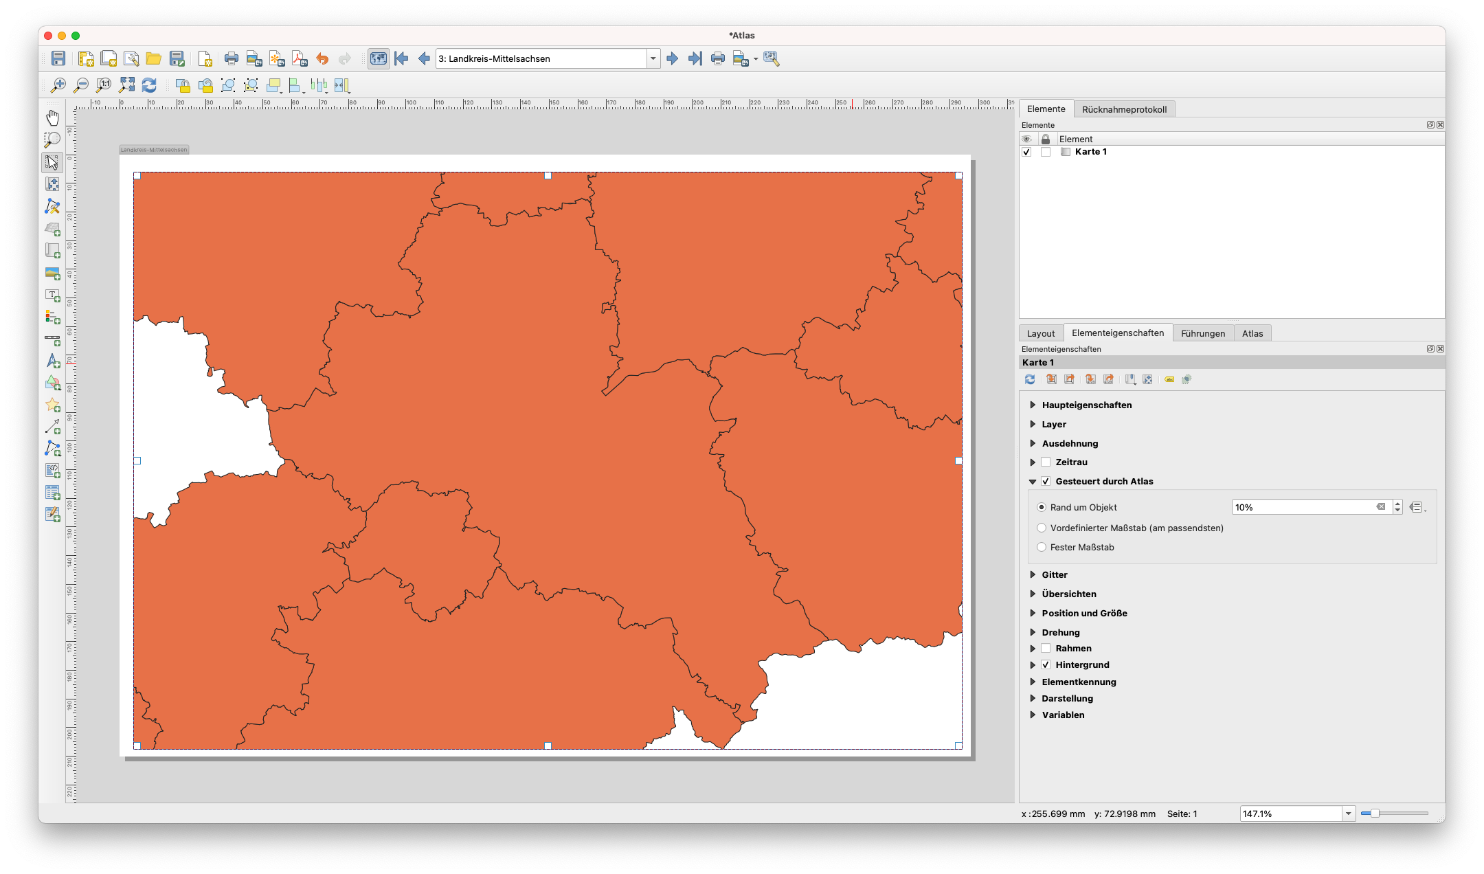Image resolution: width=1484 pixels, height=874 pixels.
Task: Select the Edit Nodes tool
Action: 52,206
